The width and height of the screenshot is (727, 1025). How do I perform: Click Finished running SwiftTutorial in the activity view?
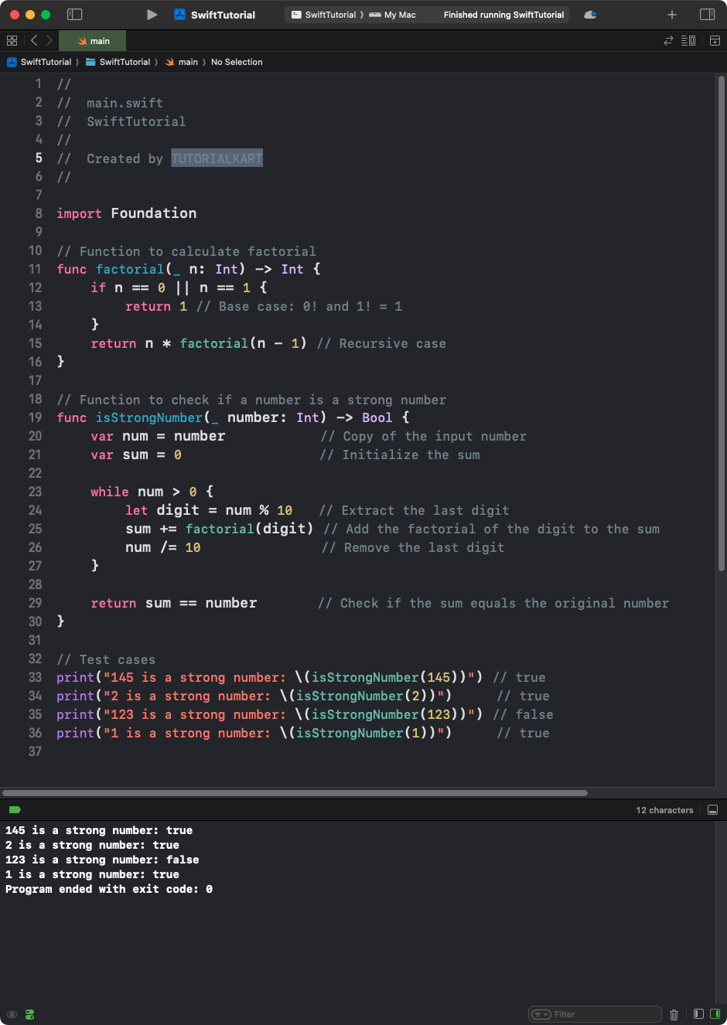pyautogui.click(x=503, y=15)
